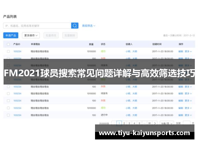
Task: Click creator 小明 in the 进行中 row
Action: tap(128, 115)
